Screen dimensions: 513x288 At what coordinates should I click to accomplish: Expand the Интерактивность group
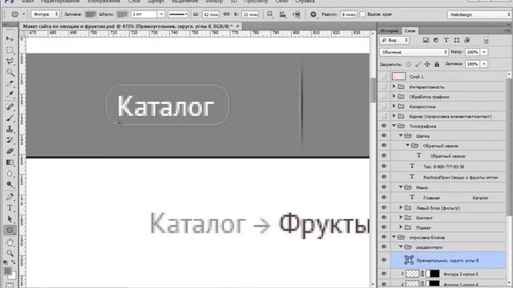394,87
